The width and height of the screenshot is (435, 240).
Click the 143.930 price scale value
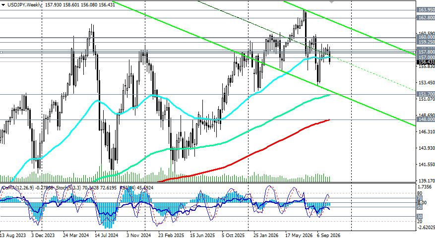[427, 148]
